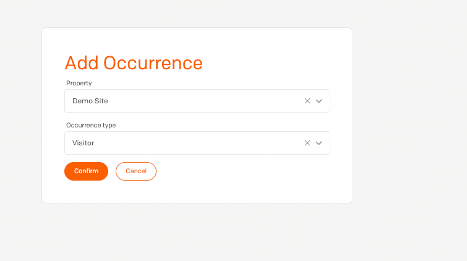
Task: Expand the Property dropdown chevron
Action: 319,101
